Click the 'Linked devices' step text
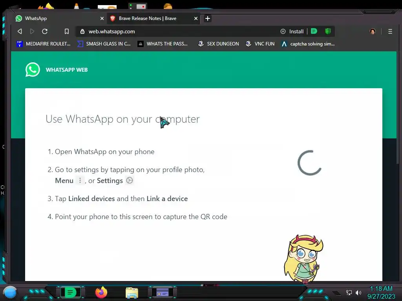Image resolution: width=402 pixels, height=301 pixels. 91,199
